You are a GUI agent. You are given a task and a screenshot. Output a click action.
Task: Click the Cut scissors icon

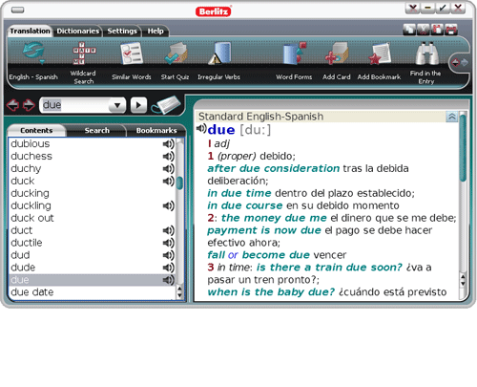pos(424,30)
